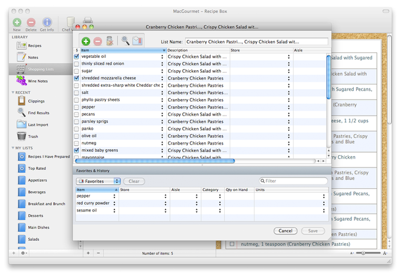The width and height of the screenshot is (401, 276).
Task: Uncheck the vegetable oil item
Action: 76,57
